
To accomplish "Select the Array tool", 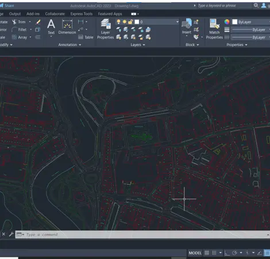I will [19, 37].
